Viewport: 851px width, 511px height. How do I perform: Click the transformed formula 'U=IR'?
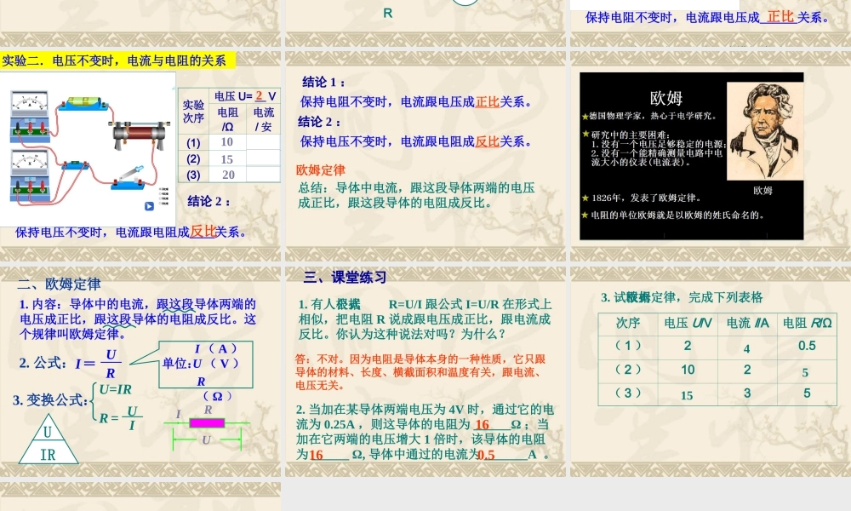115,389
